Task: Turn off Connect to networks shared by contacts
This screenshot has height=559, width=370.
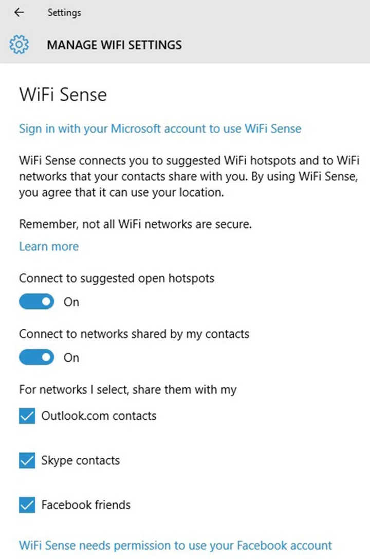Action: [x=36, y=357]
